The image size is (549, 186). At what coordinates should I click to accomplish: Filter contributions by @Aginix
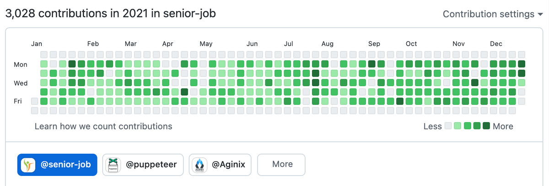pyautogui.click(x=221, y=165)
